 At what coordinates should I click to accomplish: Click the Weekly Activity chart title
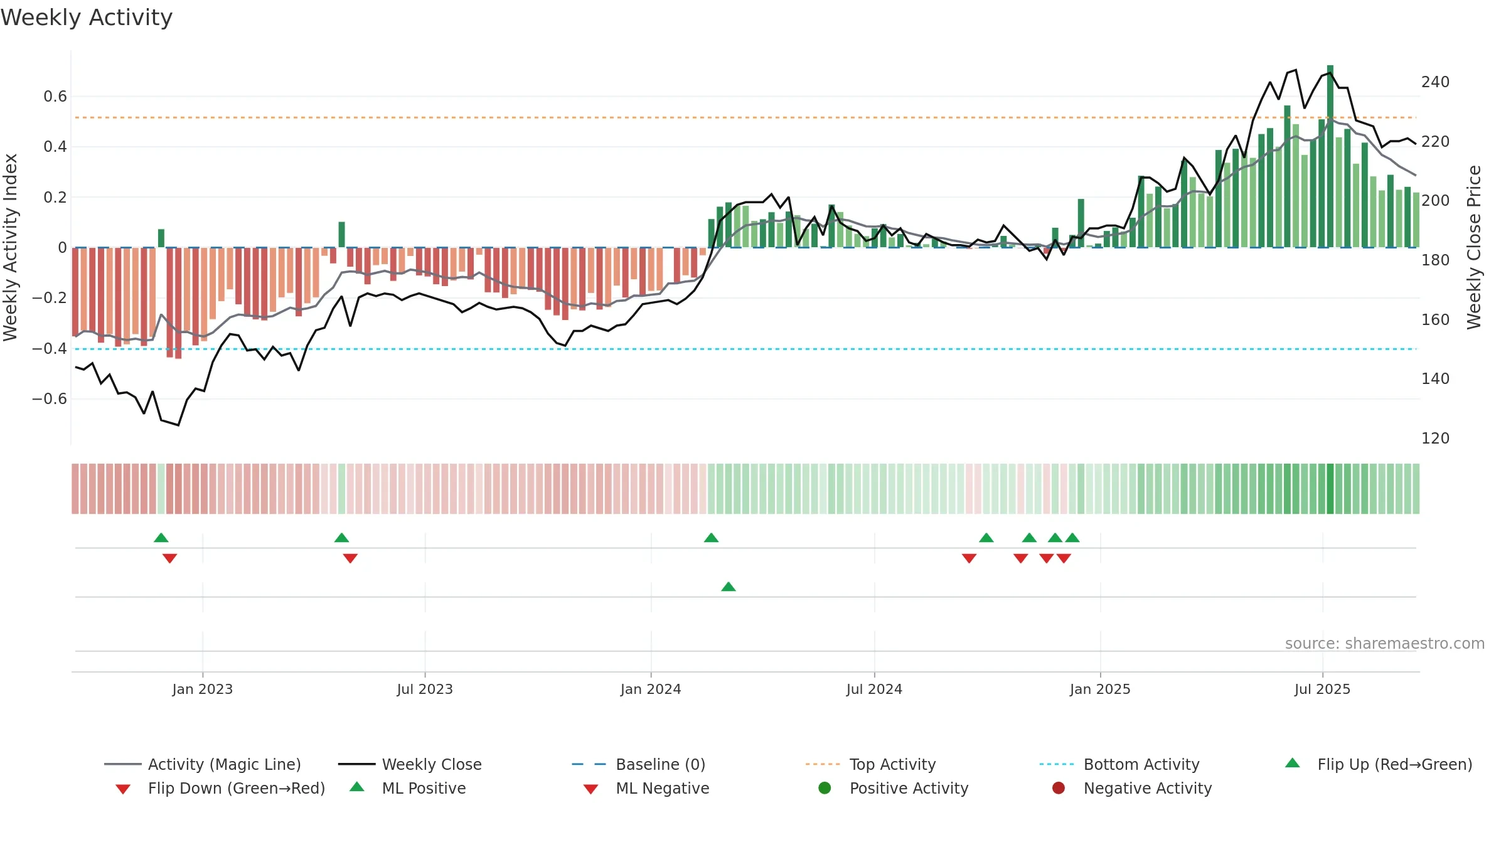pyautogui.click(x=87, y=18)
